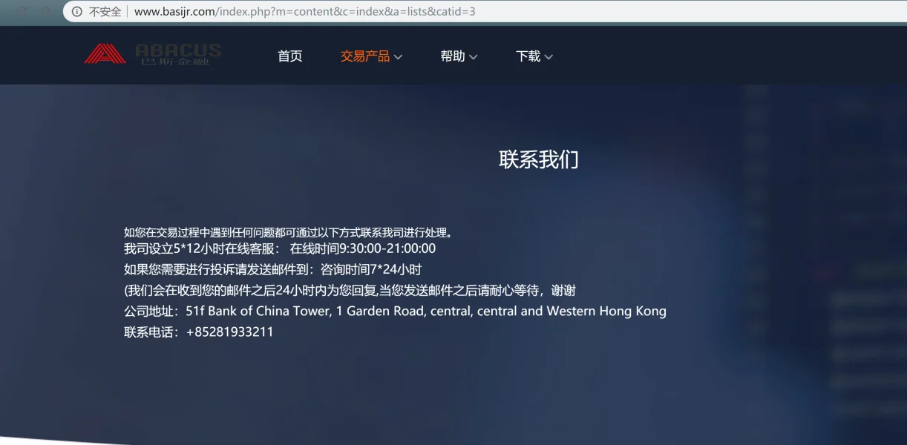Expand the chevron next to 下载

(549, 57)
